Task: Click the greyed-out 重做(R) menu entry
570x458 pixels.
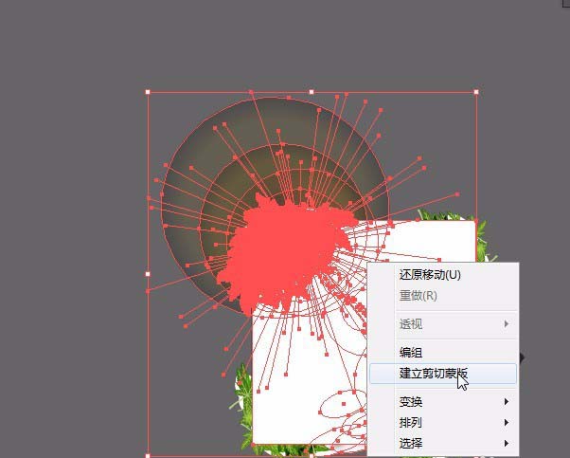Action: click(443, 296)
